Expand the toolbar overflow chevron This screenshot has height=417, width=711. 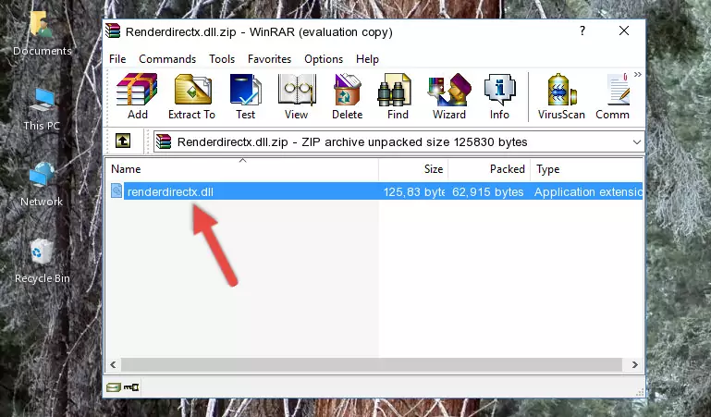pos(638,75)
